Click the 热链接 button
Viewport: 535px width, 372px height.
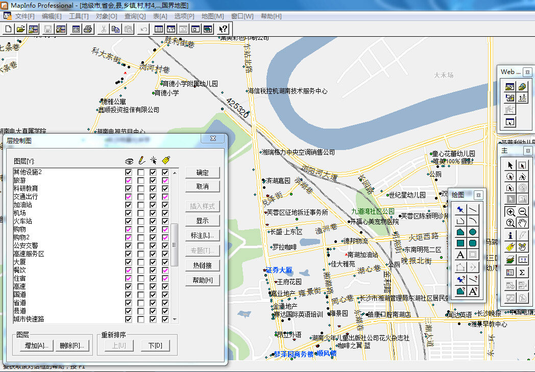(203, 264)
